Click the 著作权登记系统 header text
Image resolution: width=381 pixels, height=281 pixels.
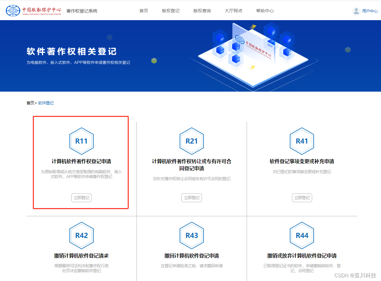coord(82,11)
